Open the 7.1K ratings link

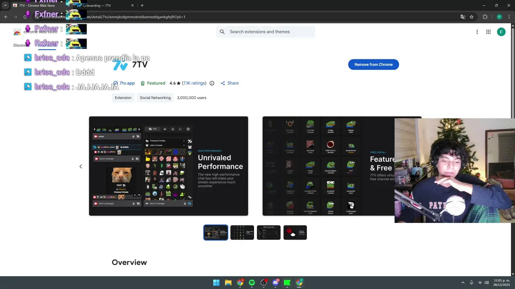pos(194,83)
